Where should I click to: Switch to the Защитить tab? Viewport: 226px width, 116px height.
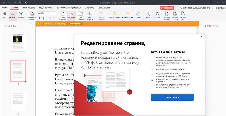[89, 8]
